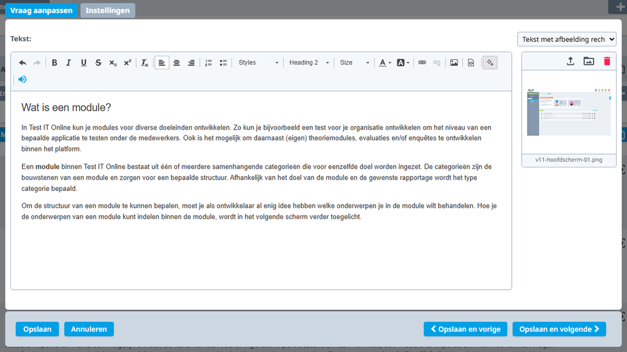Image resolution: width=627 pixels, height=352 pixels.
Task: Insert a hyperlink with the link icon
Action: 422,63
